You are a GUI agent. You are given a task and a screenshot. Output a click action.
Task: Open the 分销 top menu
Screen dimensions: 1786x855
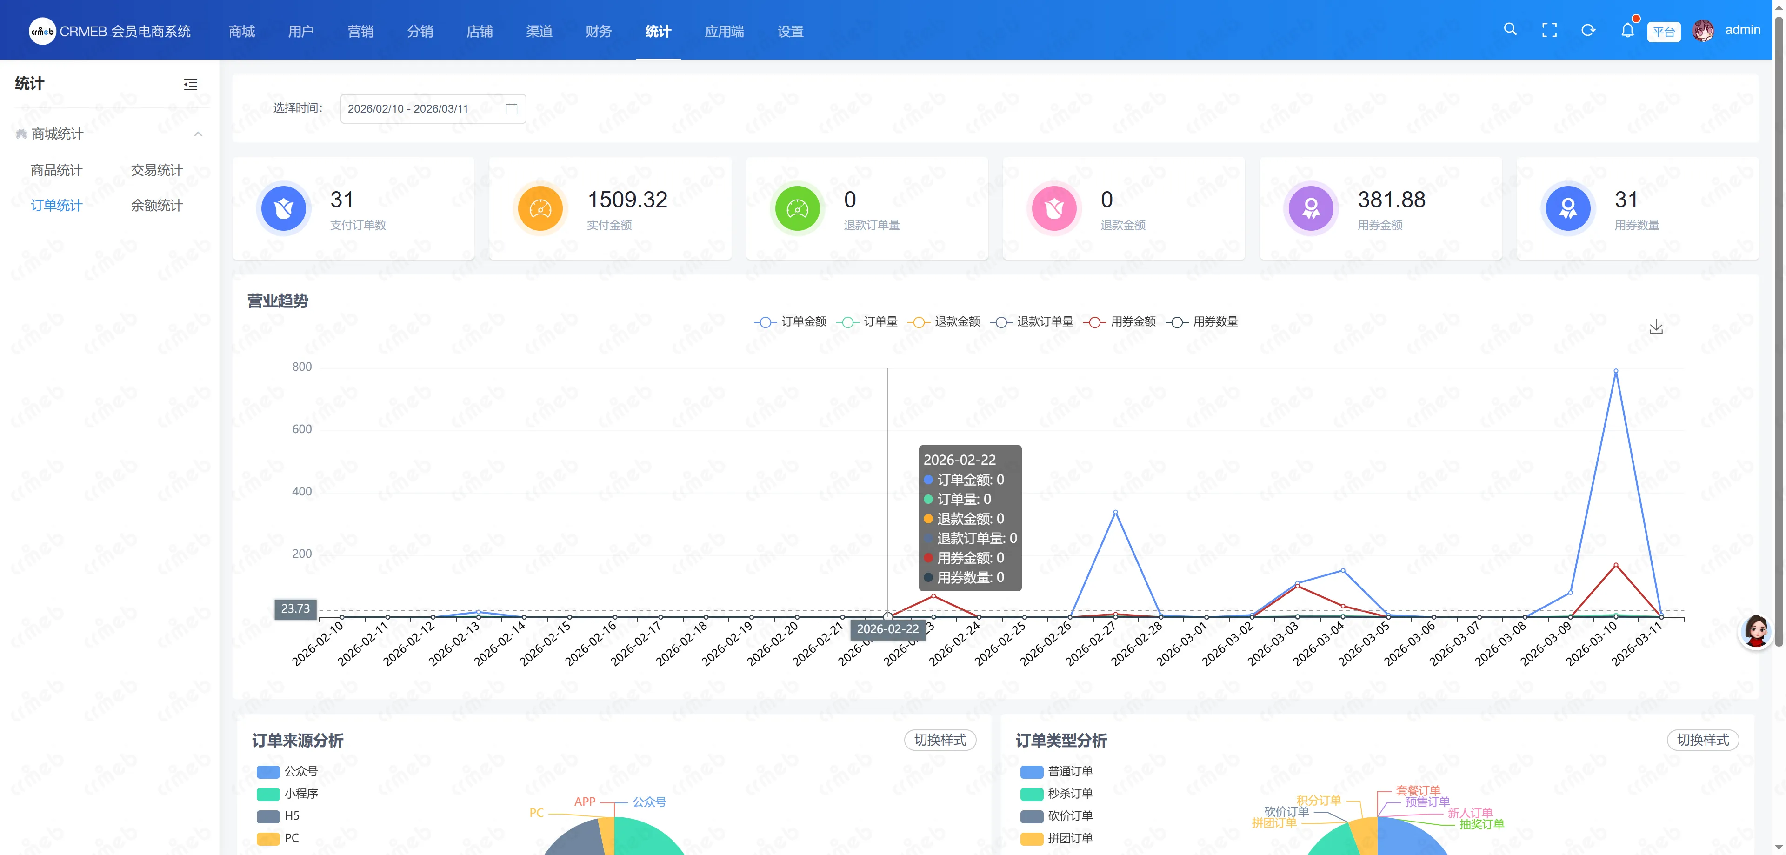[x=420, y=31]
